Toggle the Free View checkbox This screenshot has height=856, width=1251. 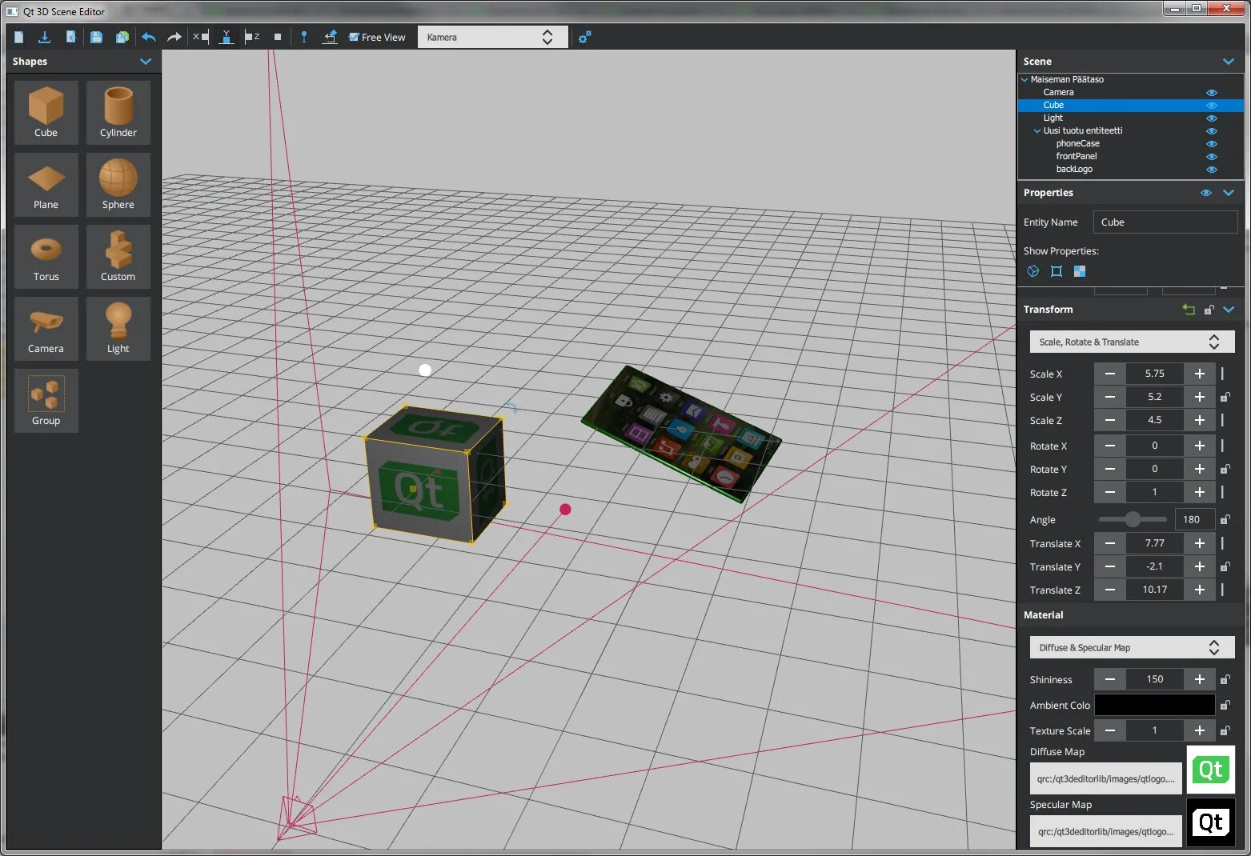point(354,37)
